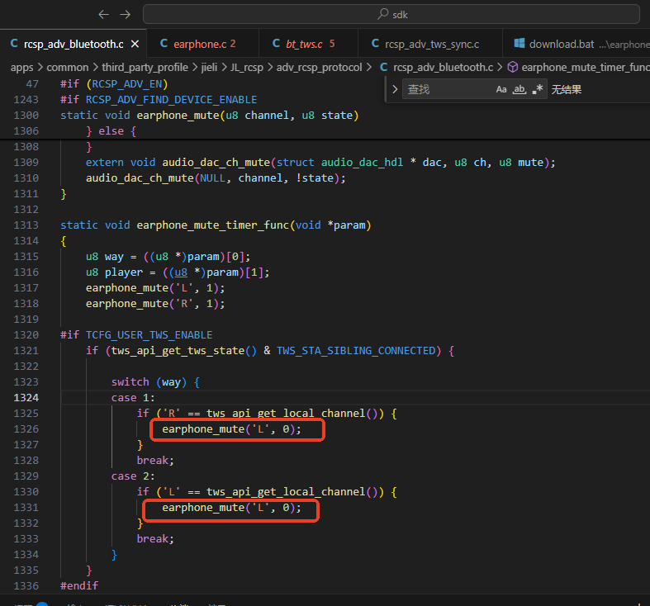Click sticky line 47 #if (RCSP_ADV_EN)
This screenshot has width=650, height=606.
(x=114, y=84)
